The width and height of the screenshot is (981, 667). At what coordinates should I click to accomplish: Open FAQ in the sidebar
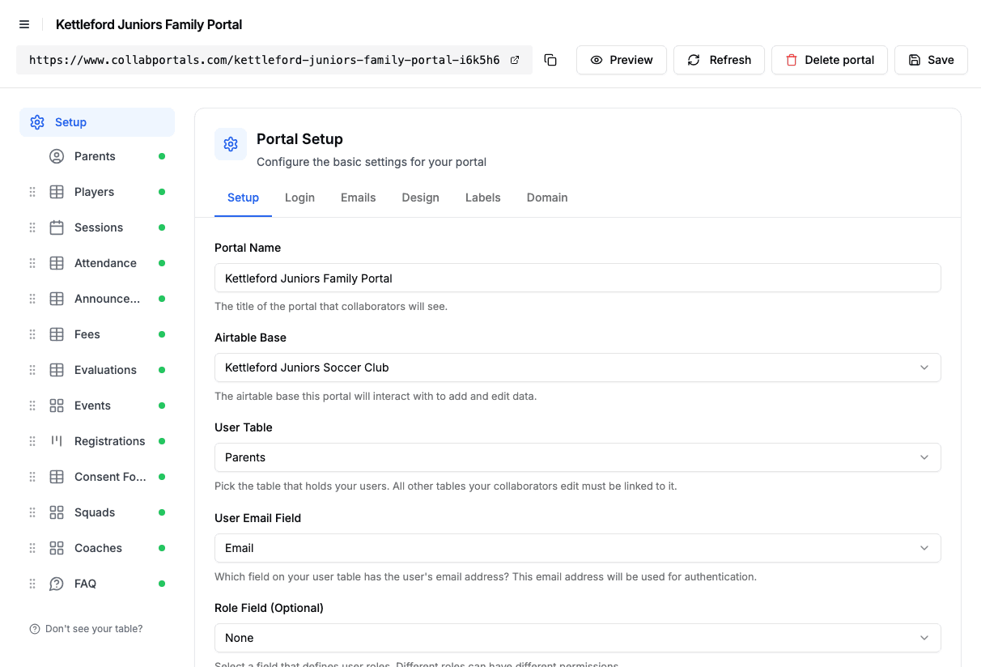[x=107, y=584]
